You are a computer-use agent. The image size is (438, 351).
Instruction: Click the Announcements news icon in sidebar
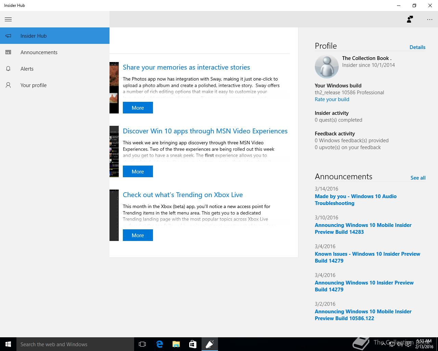coord(8,52)
